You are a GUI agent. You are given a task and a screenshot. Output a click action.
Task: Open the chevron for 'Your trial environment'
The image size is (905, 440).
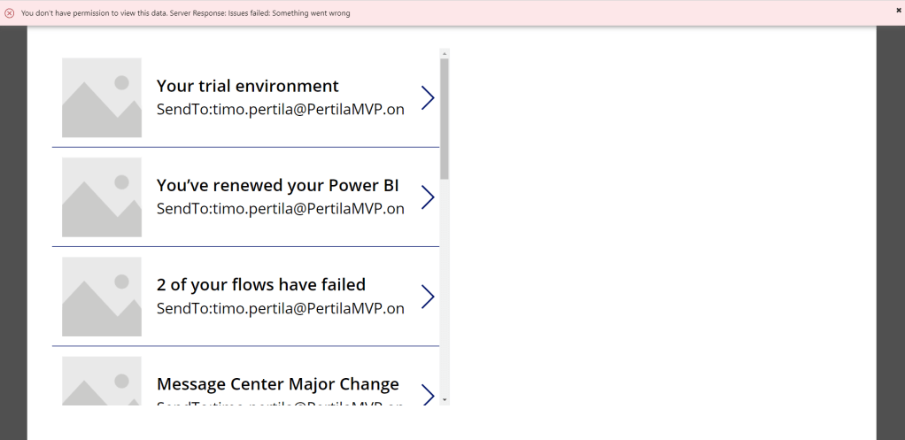pos(428,97)
